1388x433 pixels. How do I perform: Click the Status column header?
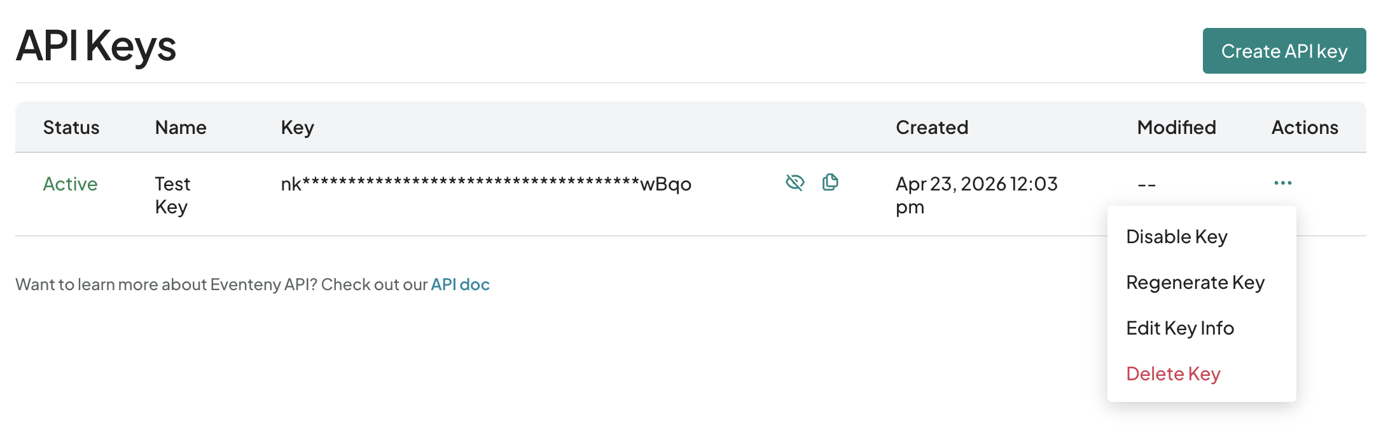71,128
